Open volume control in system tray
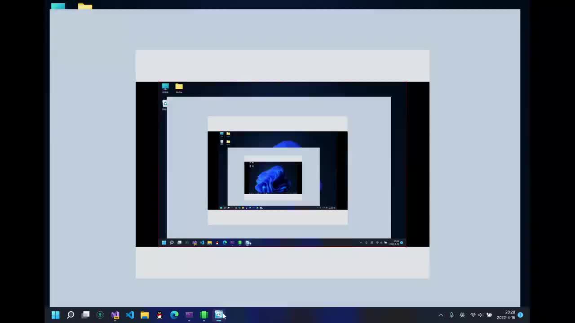Screen dimensions: 575x323 click(481, 315)
